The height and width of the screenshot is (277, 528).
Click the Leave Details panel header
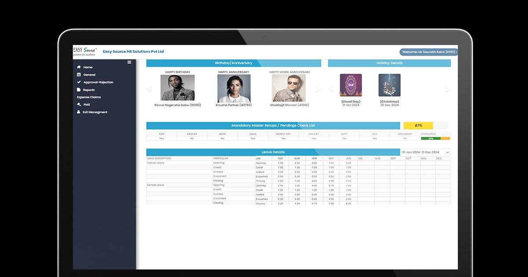(273, 152)
